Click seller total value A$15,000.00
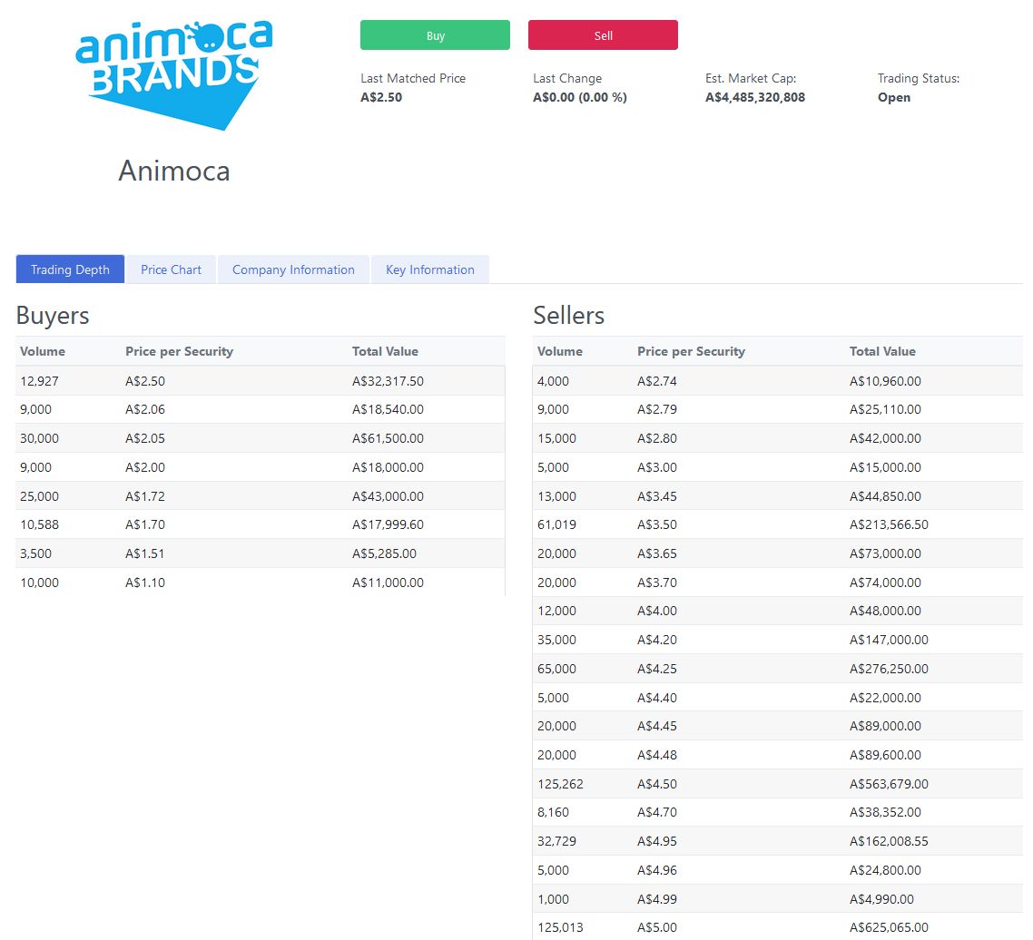The image size is (1033, 940). pos(885,467)
